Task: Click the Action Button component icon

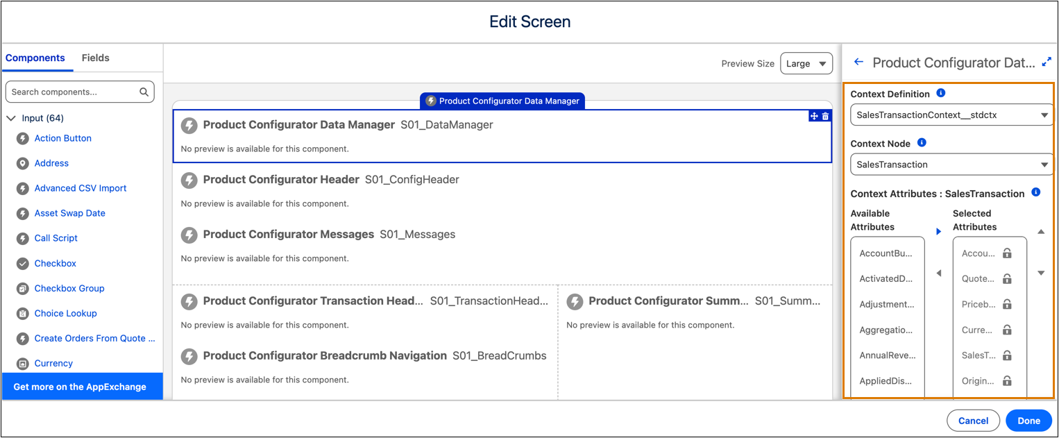Action: tap(22, 138)
